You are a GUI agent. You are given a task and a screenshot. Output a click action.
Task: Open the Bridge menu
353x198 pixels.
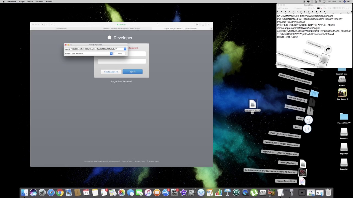(22, 1)
